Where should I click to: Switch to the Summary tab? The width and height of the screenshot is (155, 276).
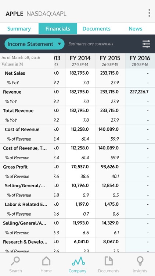click(19, 29)
